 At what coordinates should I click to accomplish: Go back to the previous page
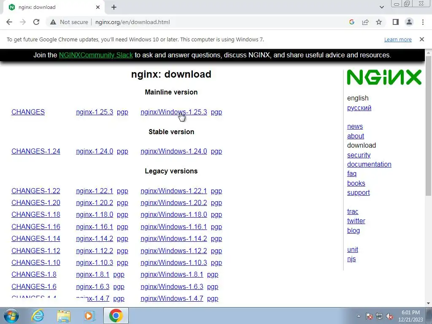(9, 22)
